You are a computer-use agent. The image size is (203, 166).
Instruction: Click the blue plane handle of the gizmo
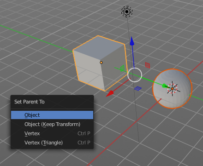pyautogui.click(x=138, y=88)
